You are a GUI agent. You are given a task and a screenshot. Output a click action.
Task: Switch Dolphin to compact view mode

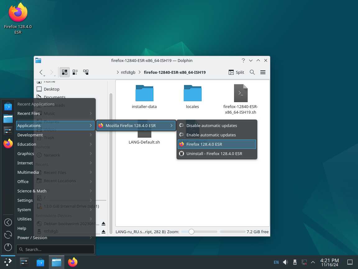75,72
